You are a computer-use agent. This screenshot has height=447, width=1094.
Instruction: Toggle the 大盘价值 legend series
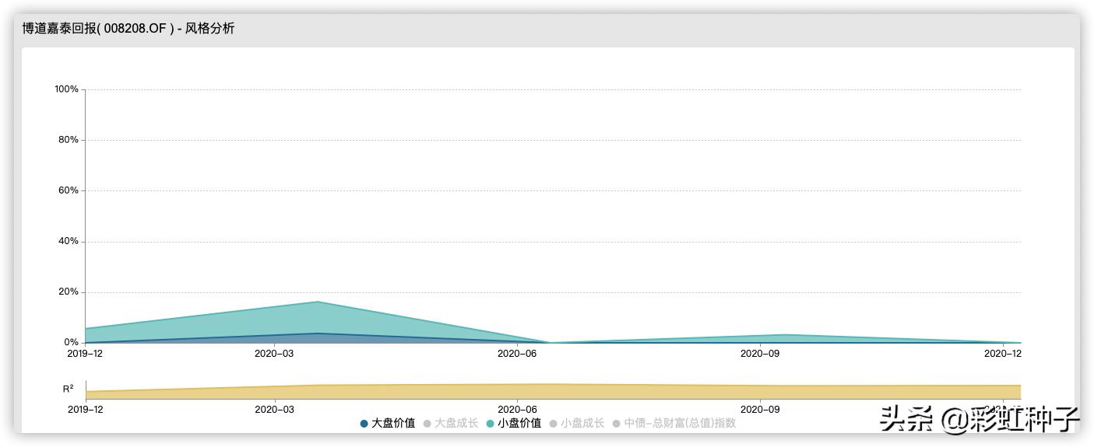click(388, 424)
